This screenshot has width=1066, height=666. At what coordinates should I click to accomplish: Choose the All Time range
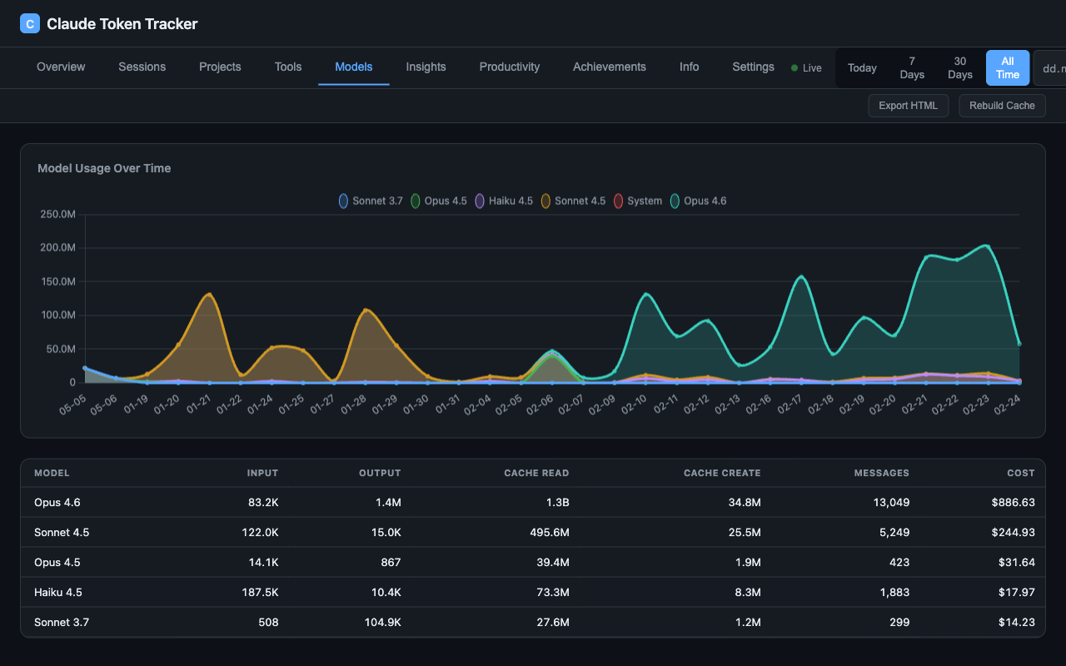(1008, 67)
